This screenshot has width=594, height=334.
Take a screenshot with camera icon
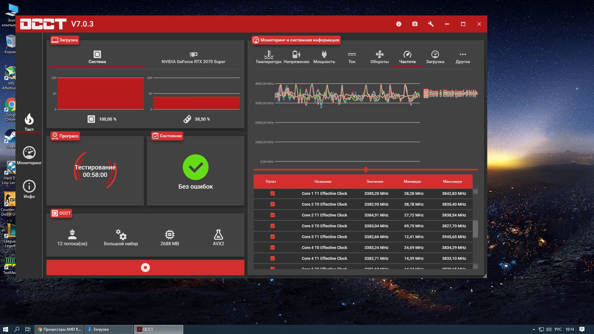415,24
